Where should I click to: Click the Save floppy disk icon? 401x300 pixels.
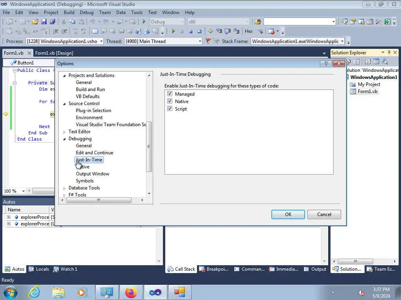click(x=44, y=22)
